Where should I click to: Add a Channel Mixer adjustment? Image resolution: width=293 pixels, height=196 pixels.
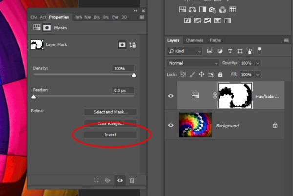pos(222,10)
